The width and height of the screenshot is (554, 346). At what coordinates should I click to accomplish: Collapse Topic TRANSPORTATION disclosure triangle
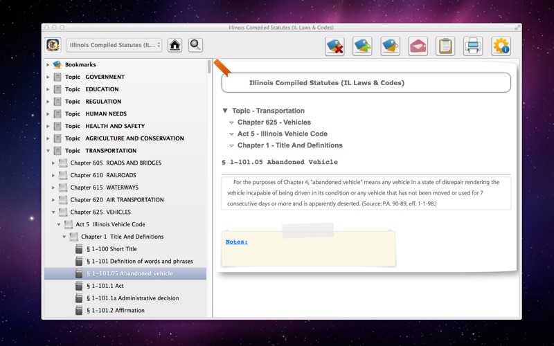[48, 151]
